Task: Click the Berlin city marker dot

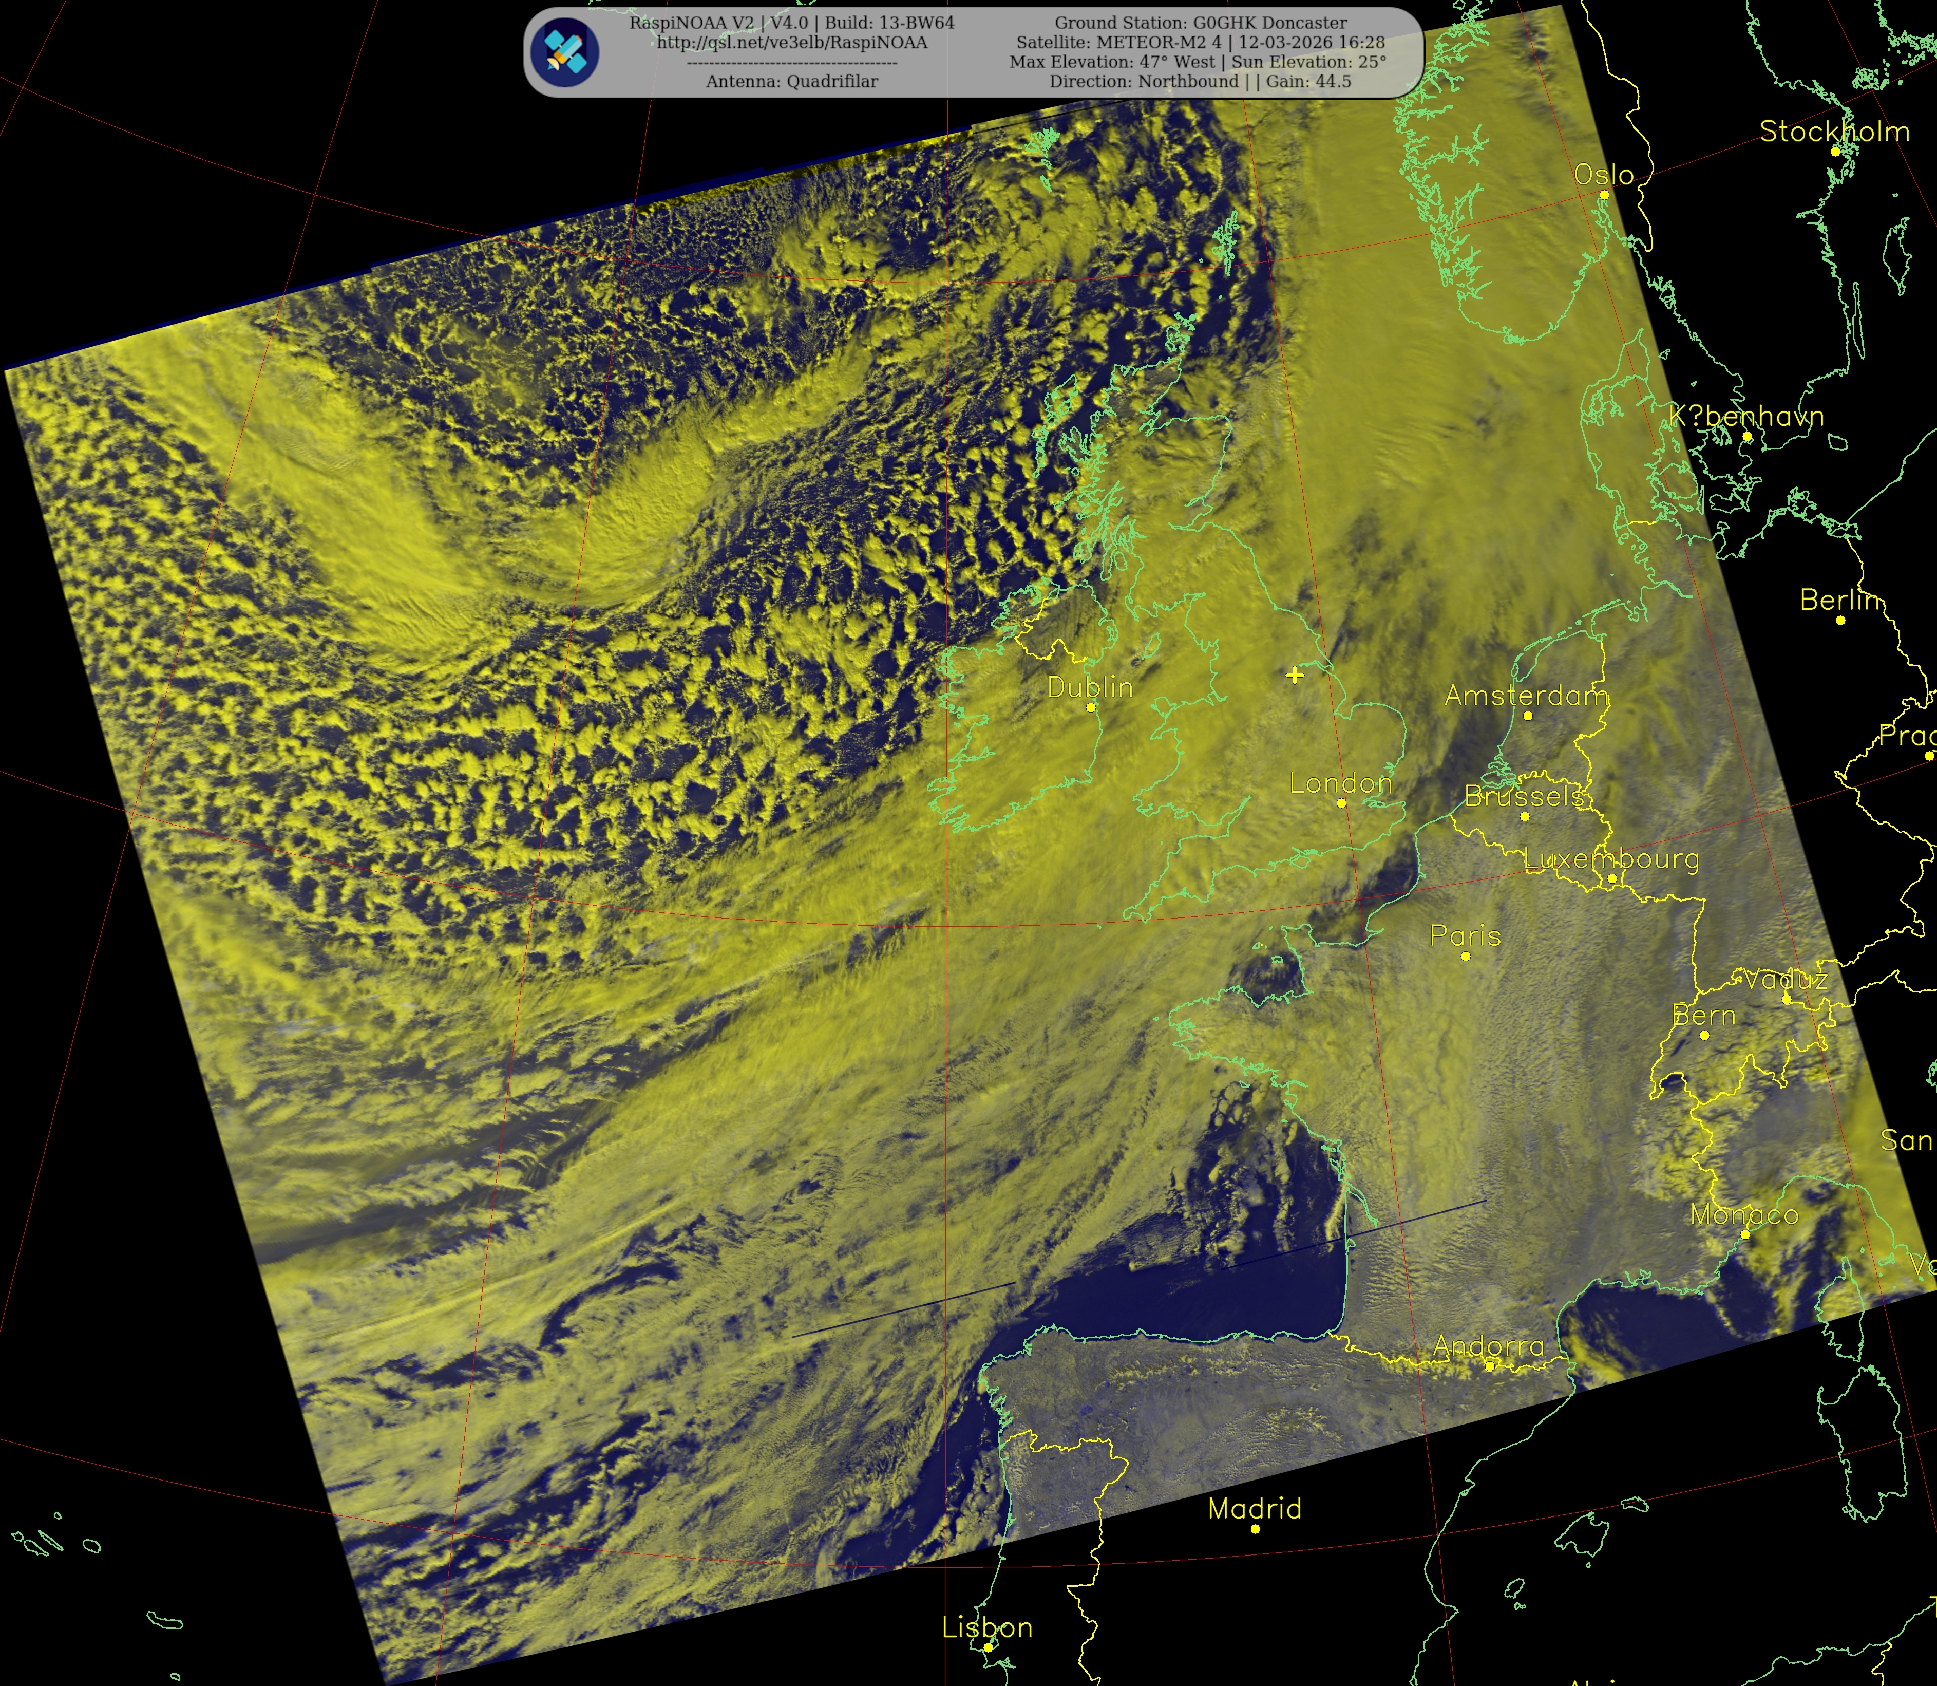Action: click(1840, 620)
